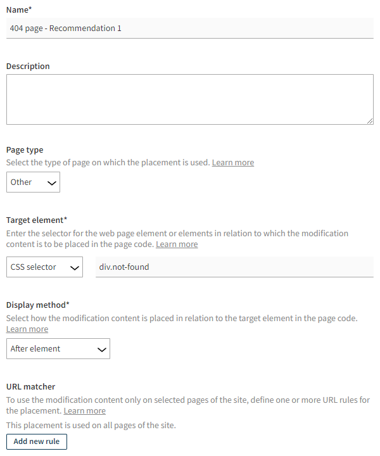Viewport: 380px width, 456px height.
Task: Open Learn more link for Page type
Action: pyautogui.click(x=233, y=163)
